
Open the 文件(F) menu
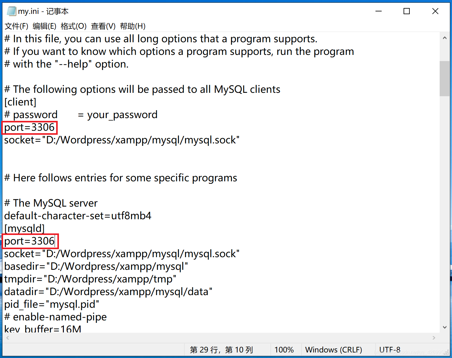(x=16, y=26)
